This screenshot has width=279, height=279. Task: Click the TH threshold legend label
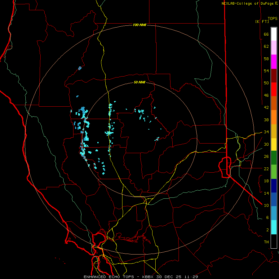coord(266,242)
